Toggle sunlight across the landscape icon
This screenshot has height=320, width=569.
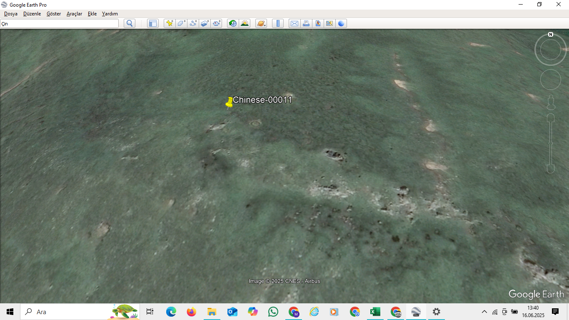[x=245, y=23]
